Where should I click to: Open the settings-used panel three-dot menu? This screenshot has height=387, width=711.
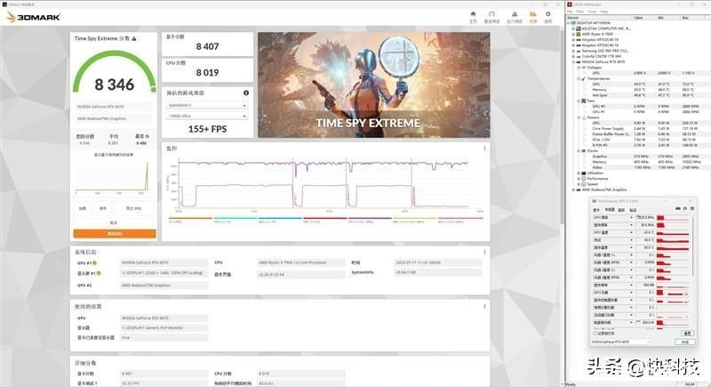[x=484, y=306]
